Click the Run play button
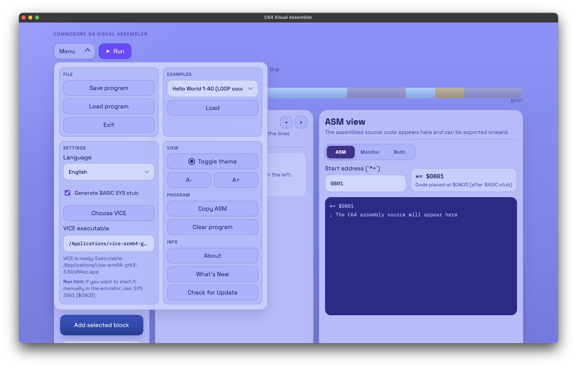The width and height of the screenshot is (577, 368). [x=115, y=51]
